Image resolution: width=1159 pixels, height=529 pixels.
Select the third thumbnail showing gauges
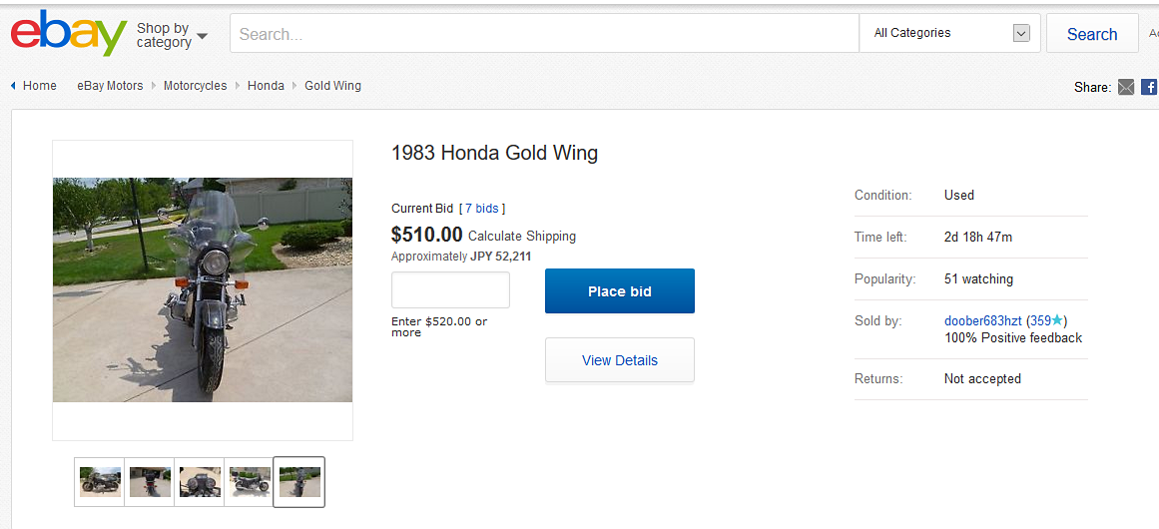[x=200, y=482]
